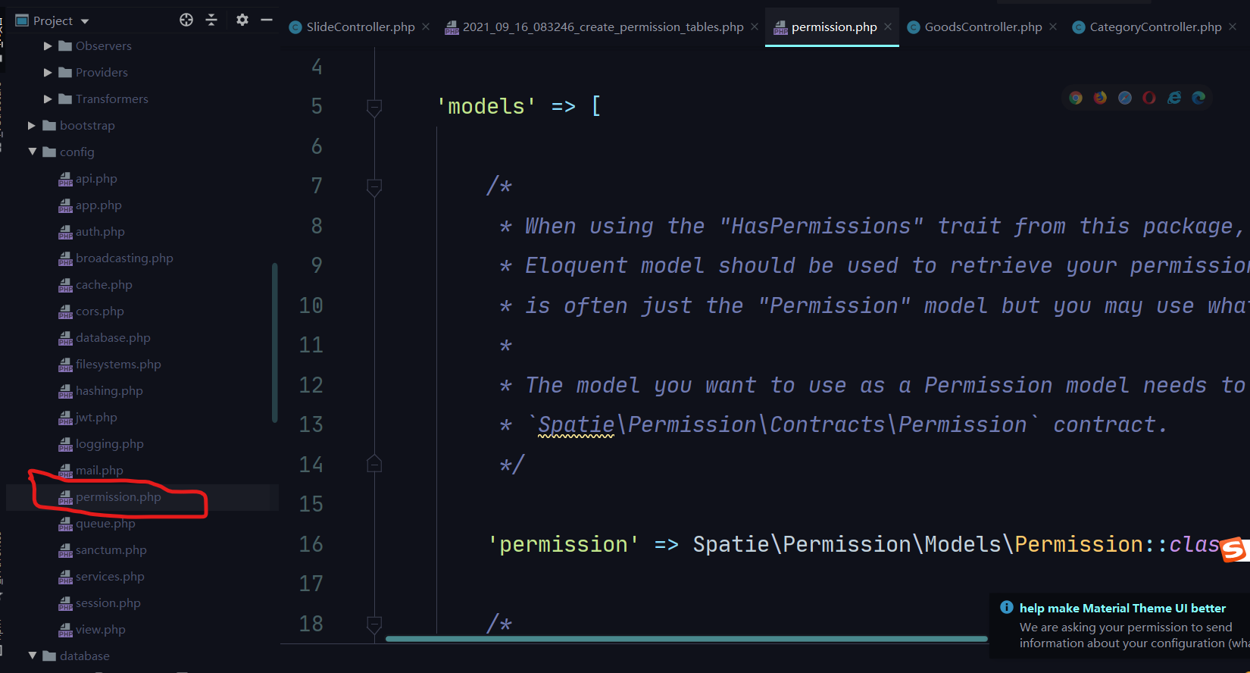Image resolution: width=1250 pixels, height=673 pixels.
Task: Fold the comment starting at line 18
Action: [x=374, y=624]
